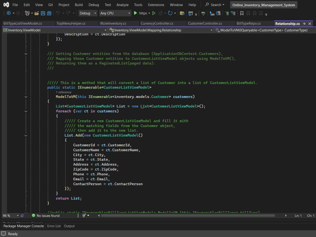Switch to the IRoleInventory.cs tab
This screenshot has width=316, height=237.
(x=113, y=23)
